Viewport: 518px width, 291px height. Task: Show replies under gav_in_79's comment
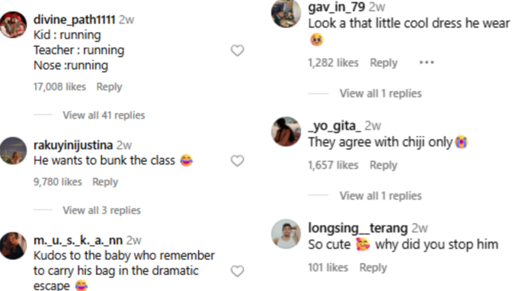click(381, 93)
